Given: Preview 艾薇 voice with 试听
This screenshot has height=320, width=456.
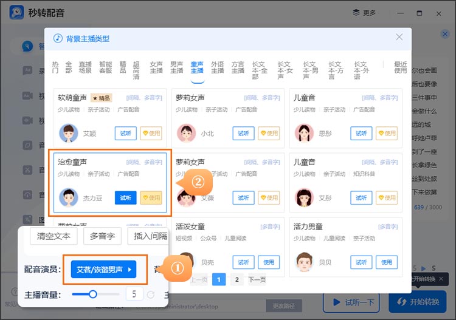Looking at the screenshot, I should click(243, 198).
